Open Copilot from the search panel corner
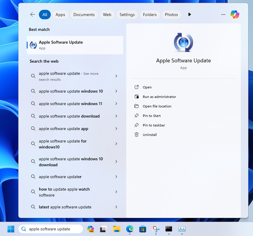The height and width of the screenshot is (236, 253). coord(235,15)
